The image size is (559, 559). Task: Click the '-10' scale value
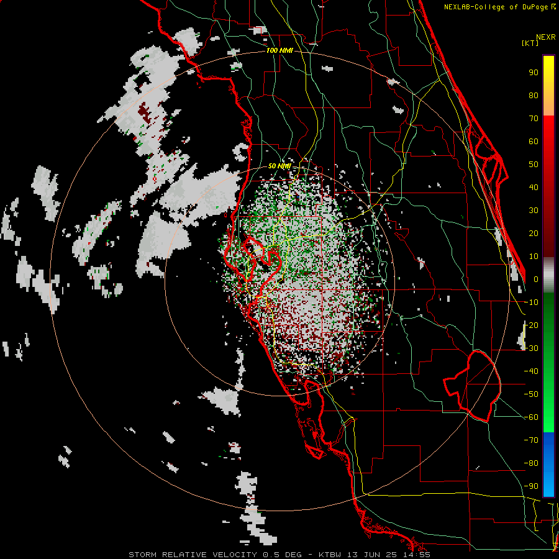(531, 302)
